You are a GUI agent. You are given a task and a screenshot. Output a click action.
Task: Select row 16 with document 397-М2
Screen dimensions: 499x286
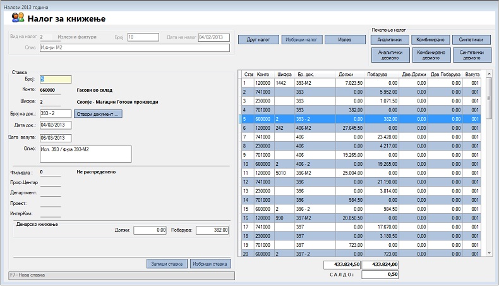point(361,218)
